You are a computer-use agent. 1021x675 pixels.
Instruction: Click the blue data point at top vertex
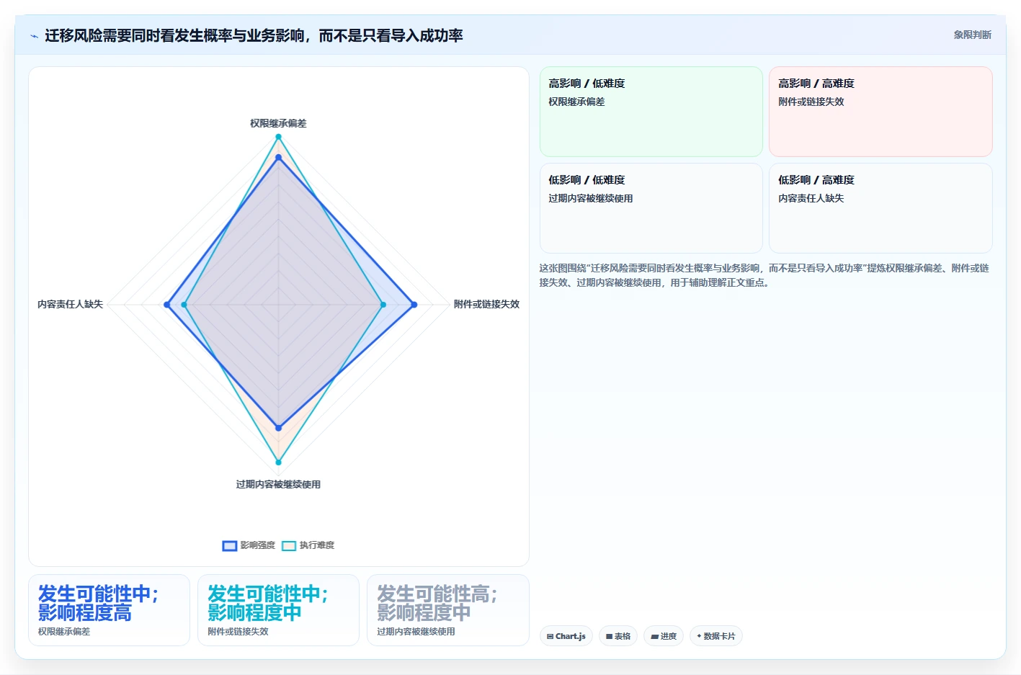[x=278, y=157]
